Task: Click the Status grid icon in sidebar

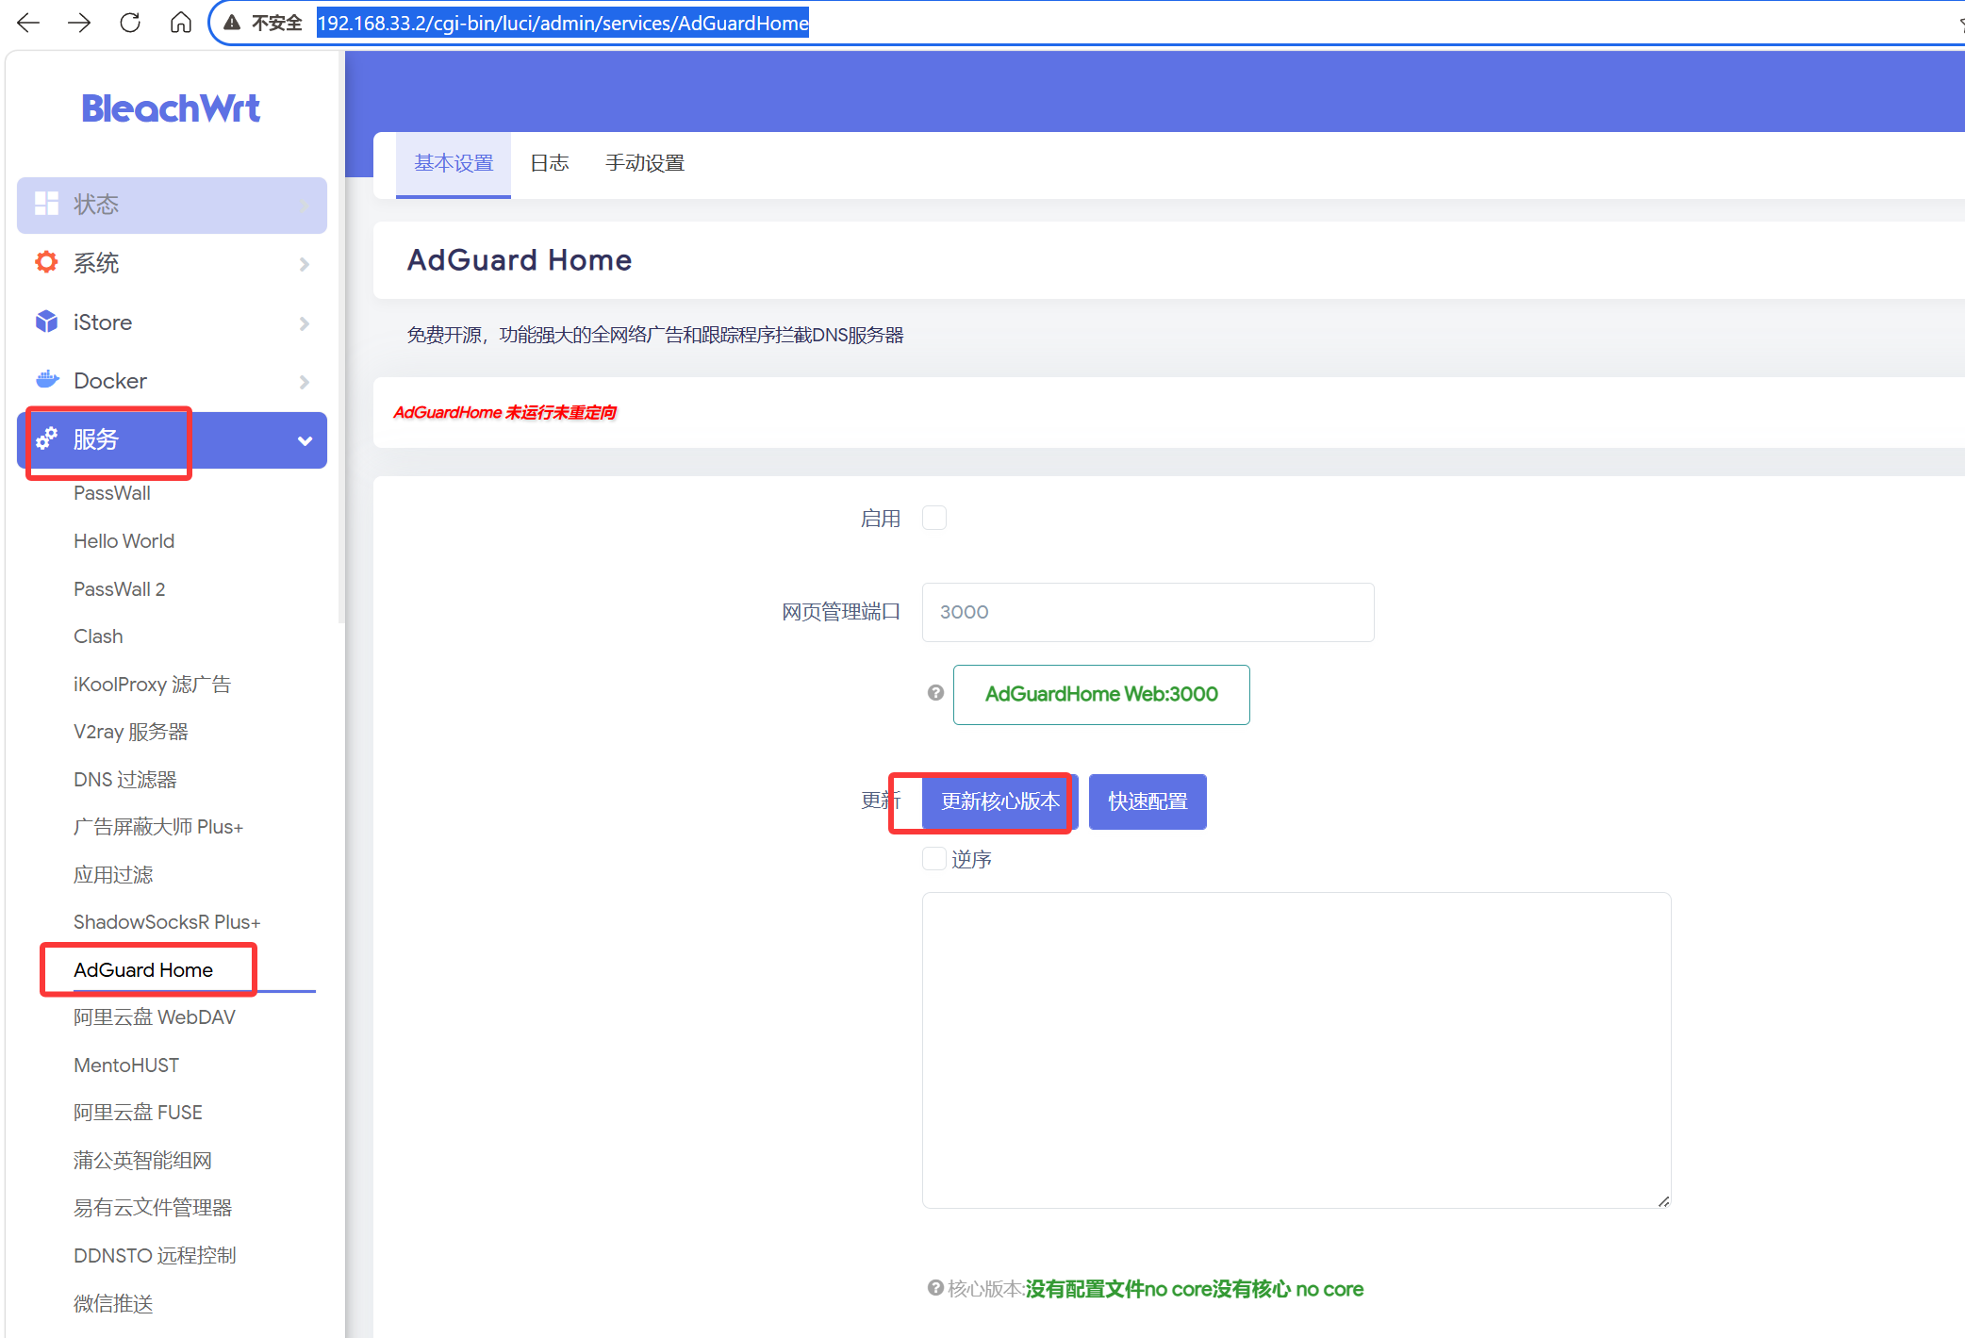Action: [46, 204]
